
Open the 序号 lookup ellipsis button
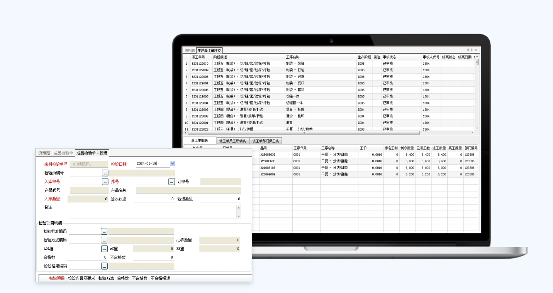coord(171,182)
